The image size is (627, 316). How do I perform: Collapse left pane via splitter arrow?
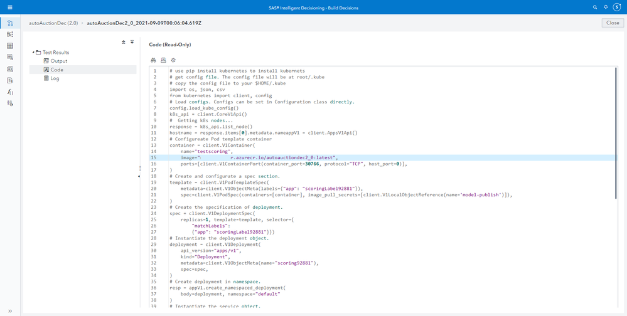[139, 176]
